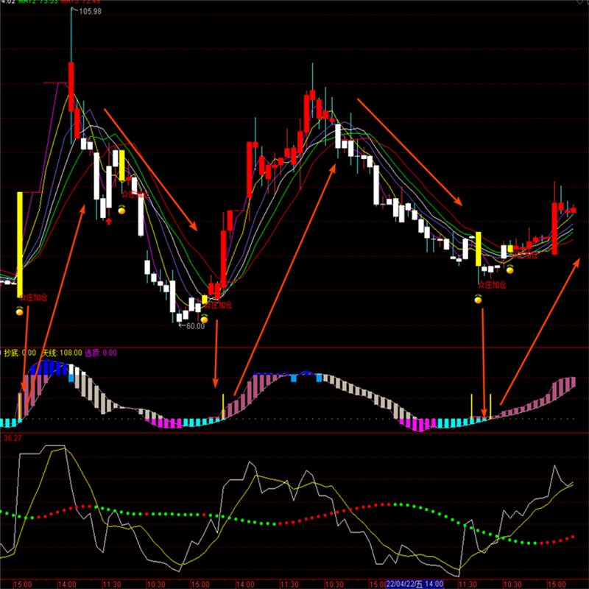This screenshot has height=589, width=589.
Task: Click 11:30 time label right after highlighted date
Action: pyautogui.click(x=468, y=585)
